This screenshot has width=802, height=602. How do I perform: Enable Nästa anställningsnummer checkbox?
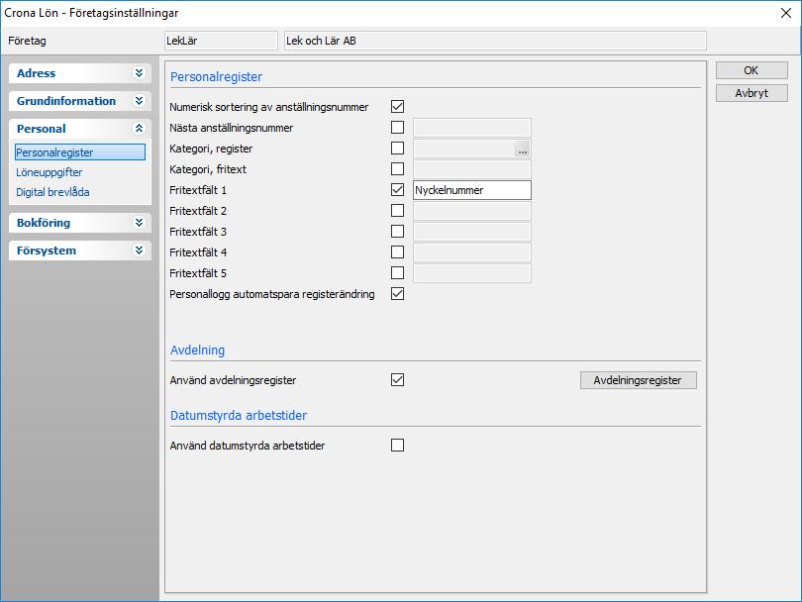(x=397, y=128)
